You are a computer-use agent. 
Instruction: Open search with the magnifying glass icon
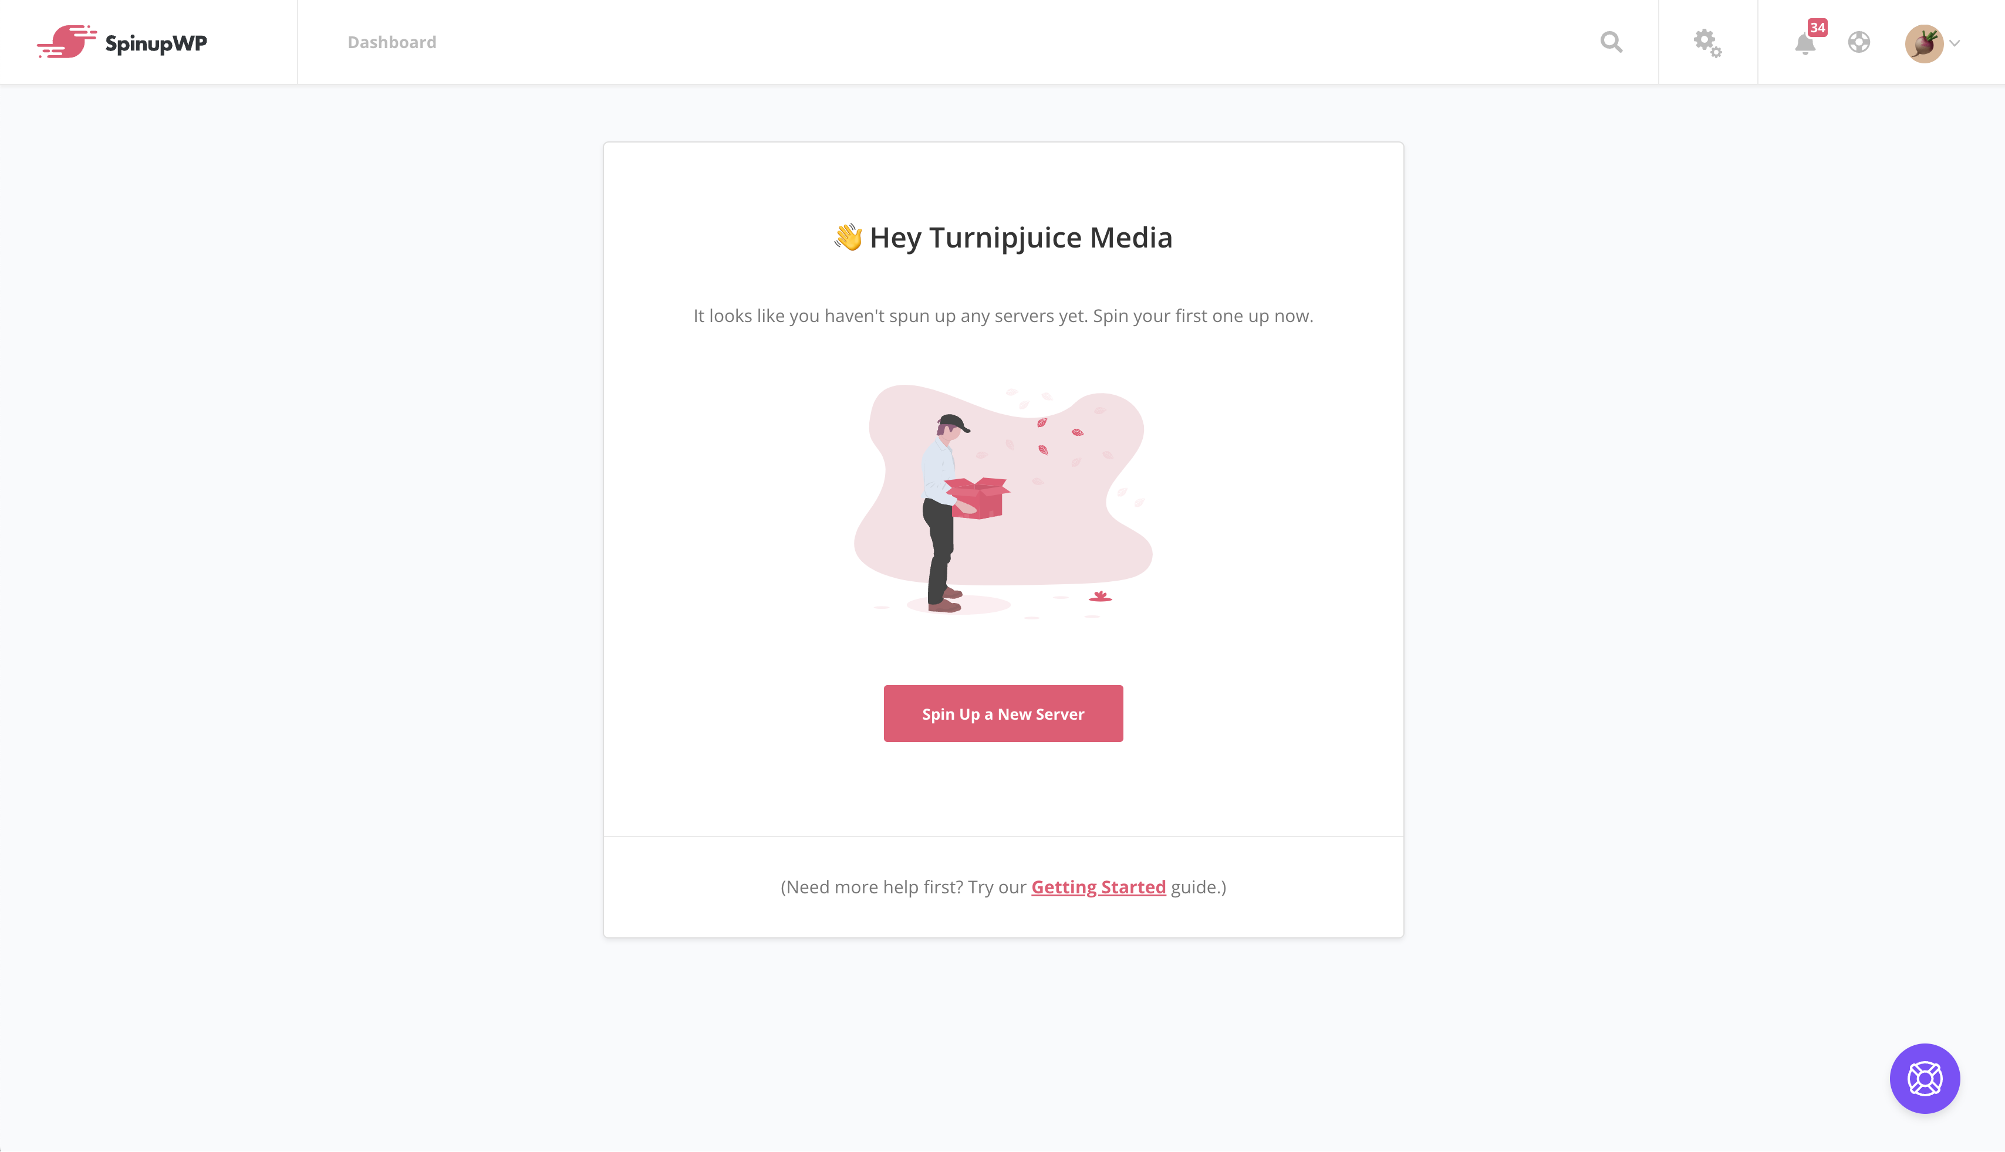[x=1611, y=42]
